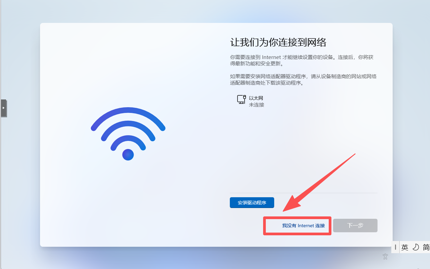This screenshot has height=269, width=430.
Task: Choose 我没有 Internet 连接 link
Action: pyautogui.click(x=303, y=226)
